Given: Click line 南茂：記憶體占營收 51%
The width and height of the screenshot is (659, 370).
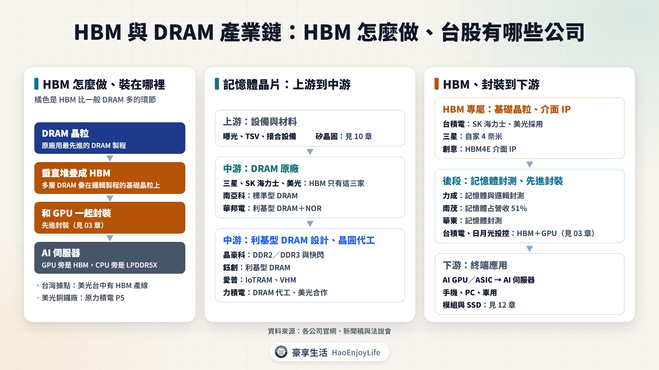Looking at the screenshot, I should click(485, 208).
